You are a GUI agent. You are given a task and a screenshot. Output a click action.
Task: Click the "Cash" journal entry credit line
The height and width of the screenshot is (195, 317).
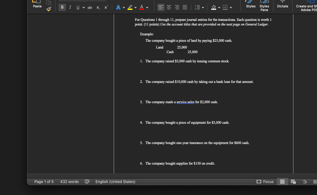coord(182,52)
